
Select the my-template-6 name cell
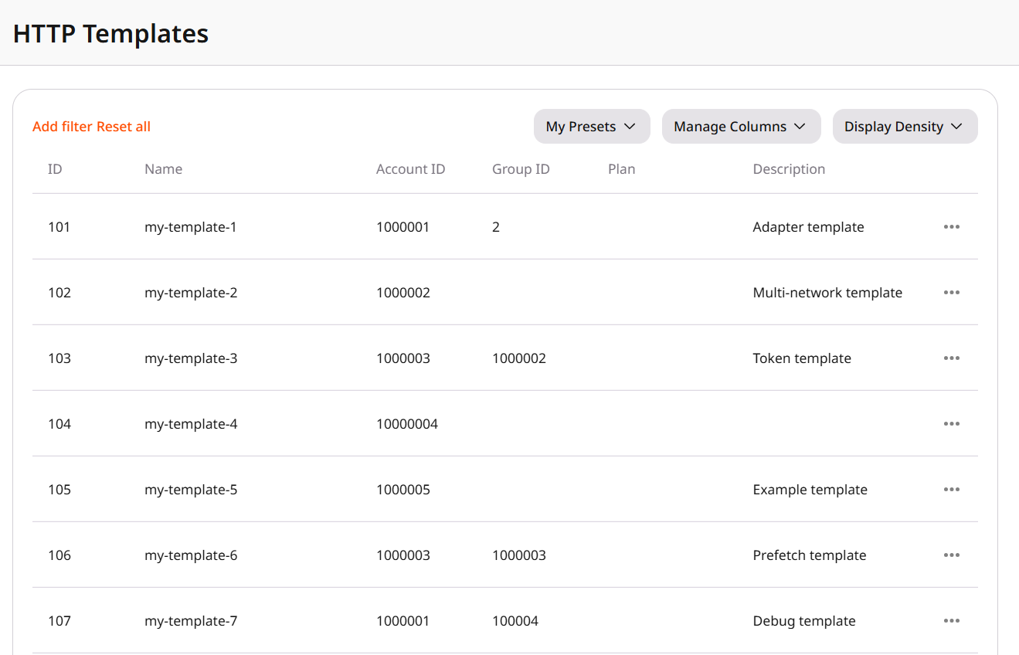pyautogui.click(x=191, y=555)
